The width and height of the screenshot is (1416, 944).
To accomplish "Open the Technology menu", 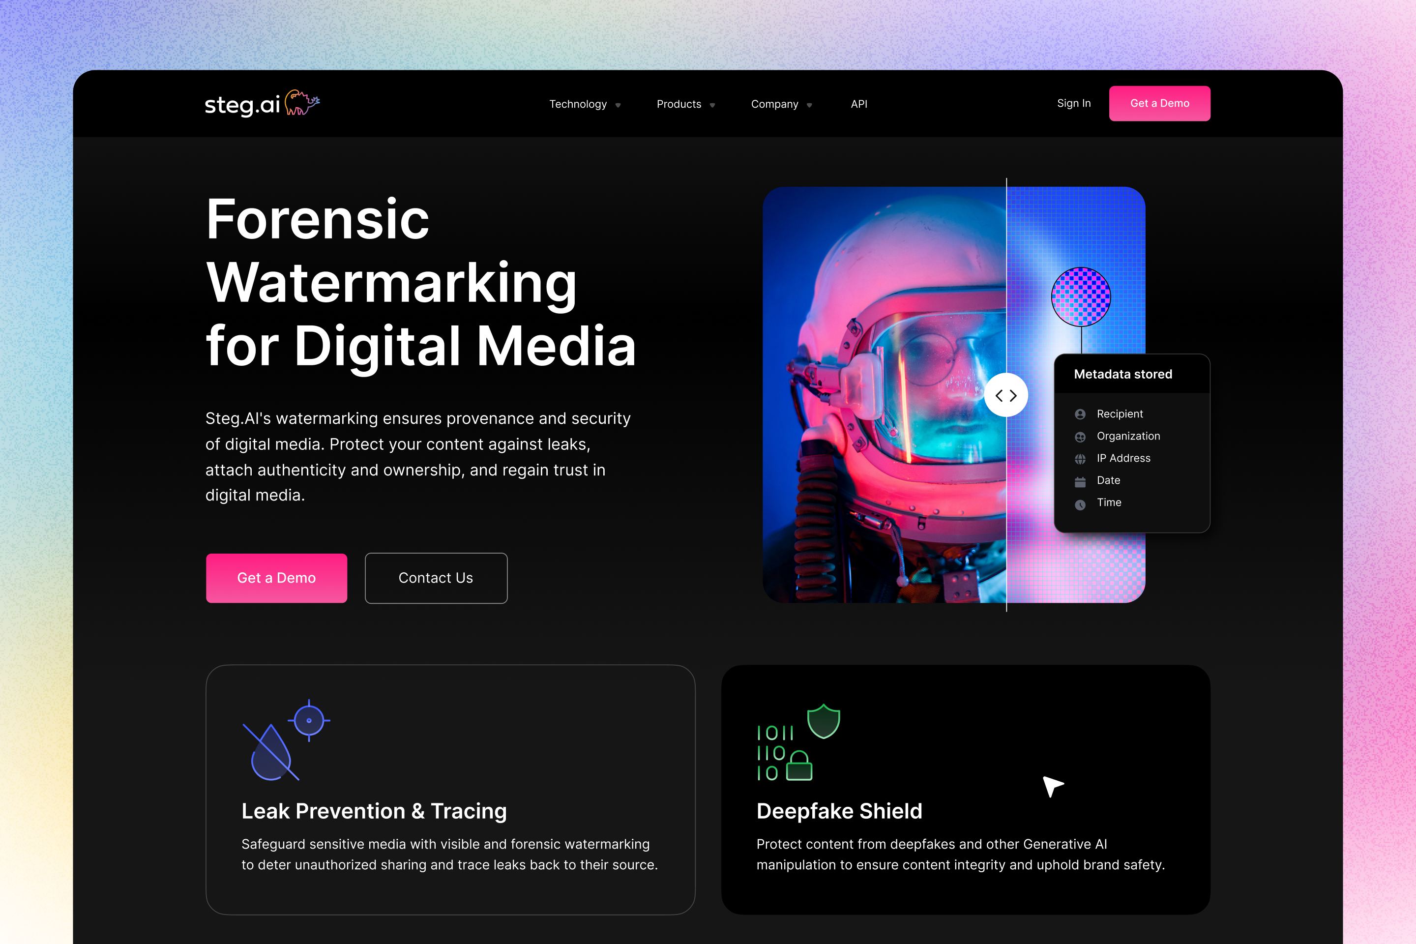I will click(x=578, y=104).
